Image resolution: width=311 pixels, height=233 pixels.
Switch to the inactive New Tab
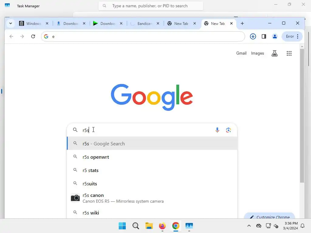point(178,23)
